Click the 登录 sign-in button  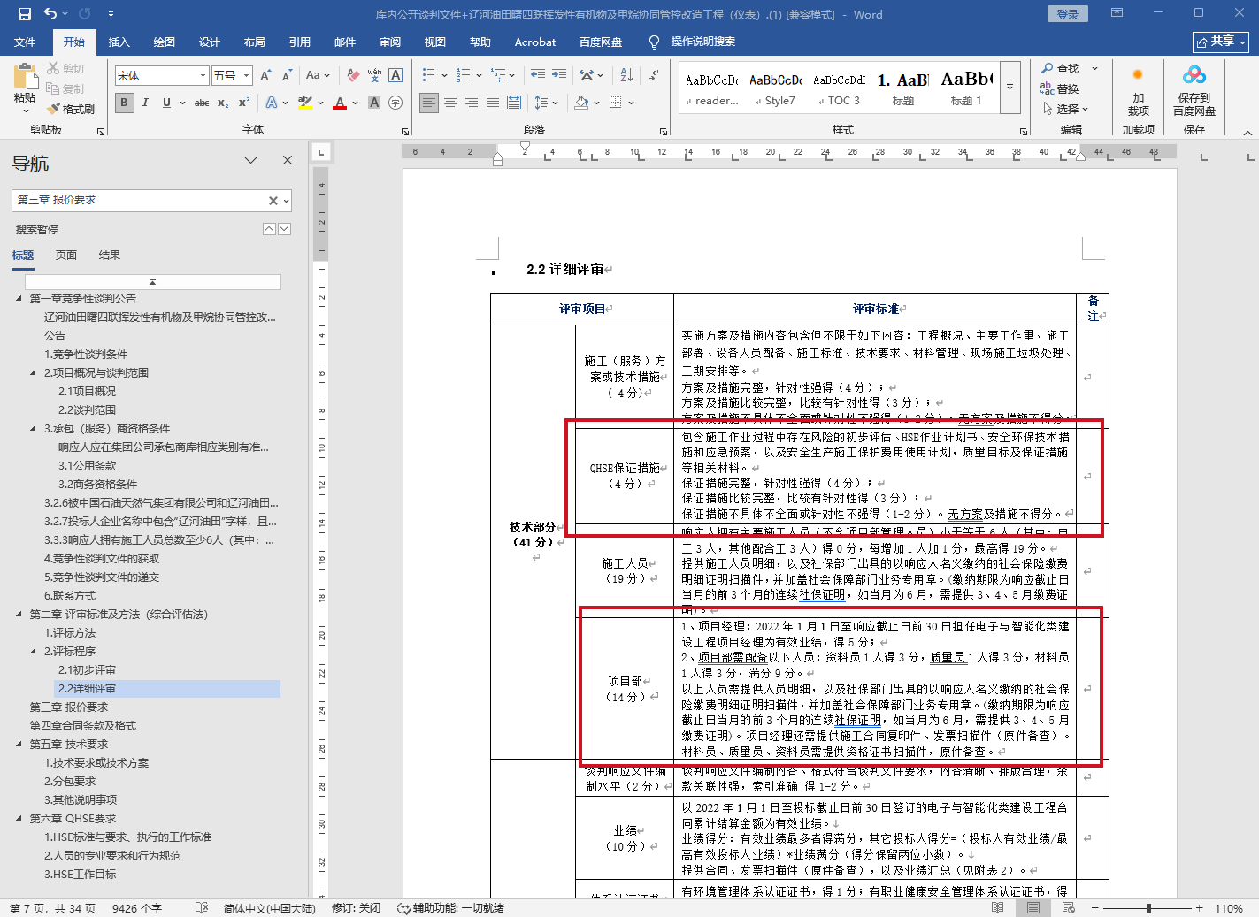pos(1067,14)
